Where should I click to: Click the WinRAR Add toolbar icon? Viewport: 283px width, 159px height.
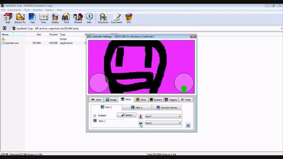[8, 18]
